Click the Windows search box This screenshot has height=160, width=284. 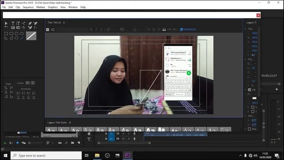pyautogui.click(x=46, y=156)
